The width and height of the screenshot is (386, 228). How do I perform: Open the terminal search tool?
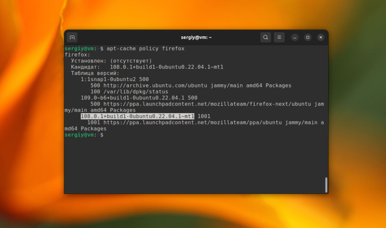(265, 37)
